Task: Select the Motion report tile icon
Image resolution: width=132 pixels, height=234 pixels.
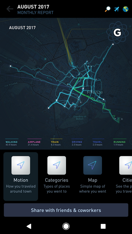Action: click(21, 165)
